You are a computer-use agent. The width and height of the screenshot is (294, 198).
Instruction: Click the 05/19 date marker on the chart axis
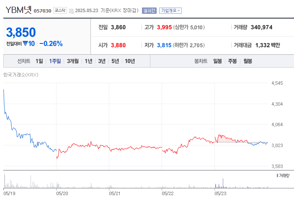pyautogui.click(x=9, y=193)
